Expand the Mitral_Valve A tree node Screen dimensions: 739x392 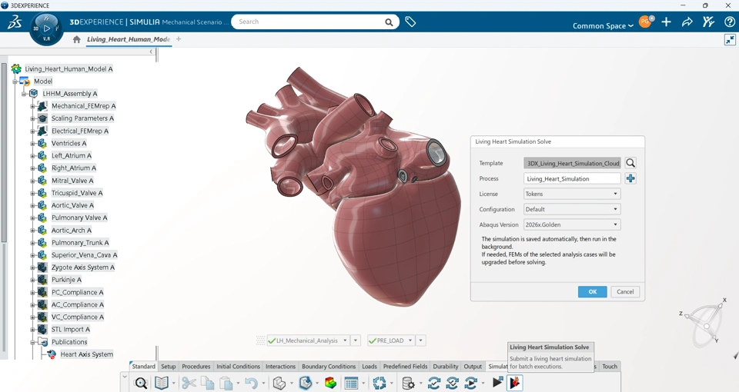(32, 181)
